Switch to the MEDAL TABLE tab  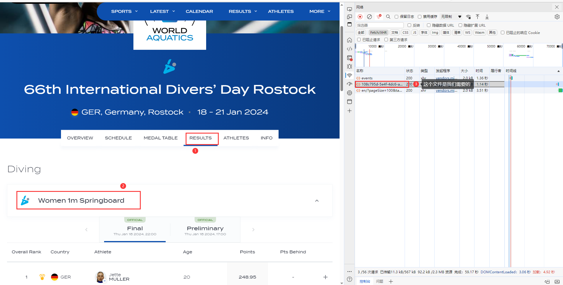pyautogui.click(x=160, y=138)
